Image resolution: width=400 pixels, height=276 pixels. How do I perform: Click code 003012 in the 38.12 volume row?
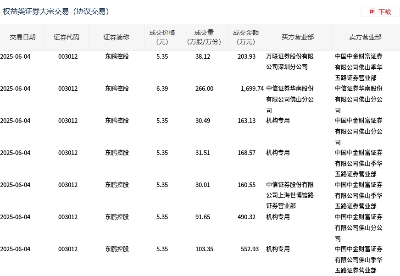68,56
